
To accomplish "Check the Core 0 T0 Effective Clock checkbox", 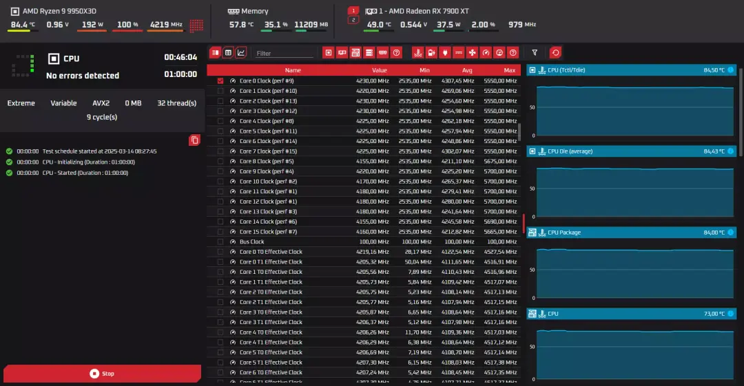I will [220, 252].
